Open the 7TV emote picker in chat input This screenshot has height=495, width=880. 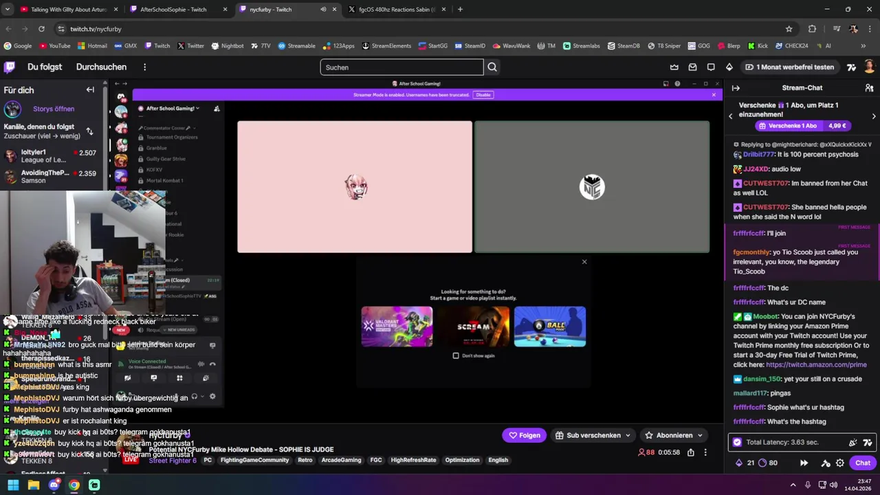pos(868,442)
